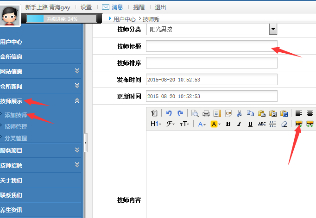The width and height of the screenshot is (316, 218).
Task: Select 添加技师 in the sidebar submenu
Action: tap(16, 115)
